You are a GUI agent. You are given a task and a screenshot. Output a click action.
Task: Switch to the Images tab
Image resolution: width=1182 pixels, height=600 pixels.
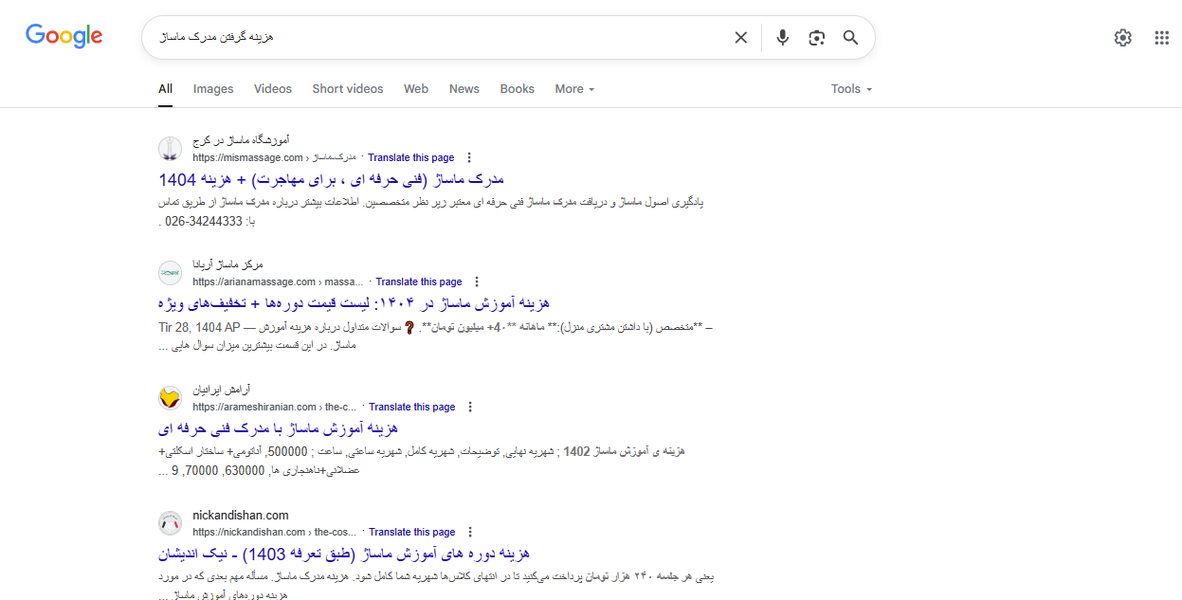click(x=213, y=89)
